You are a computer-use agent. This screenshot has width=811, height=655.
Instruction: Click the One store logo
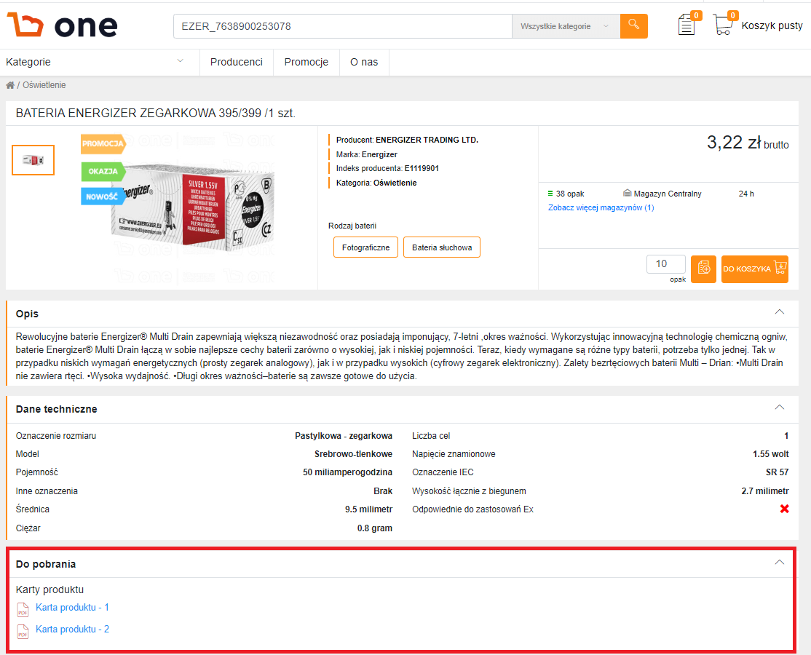pos(62,25)
